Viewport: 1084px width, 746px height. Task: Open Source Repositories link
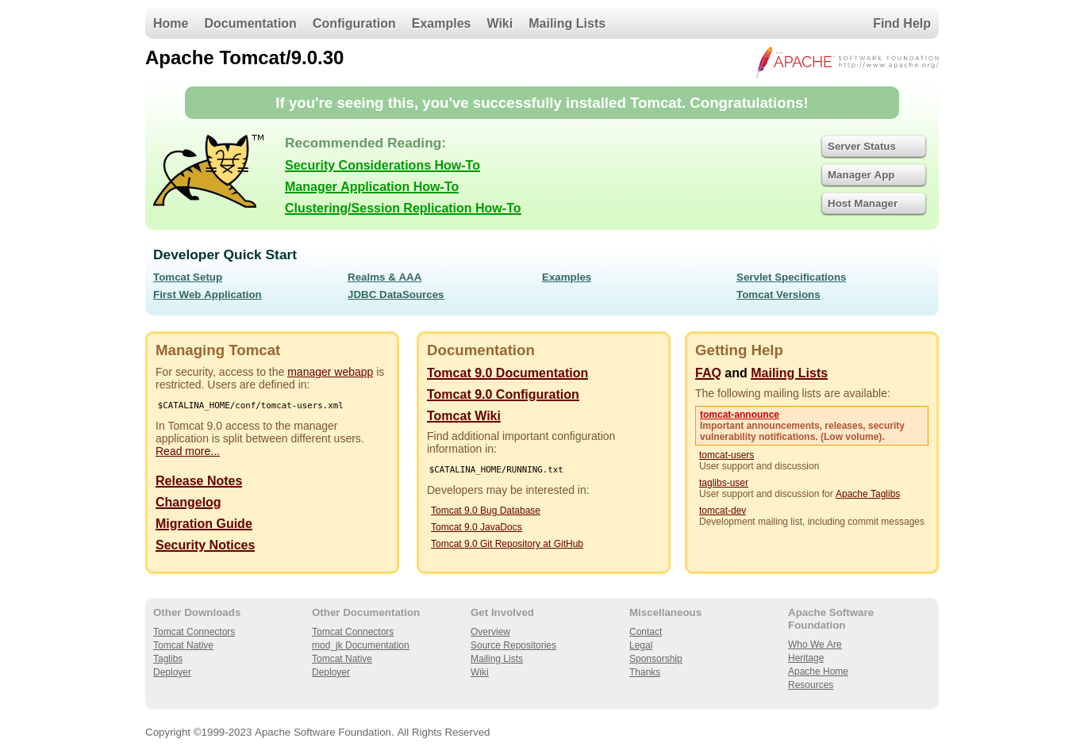point(513,645)
